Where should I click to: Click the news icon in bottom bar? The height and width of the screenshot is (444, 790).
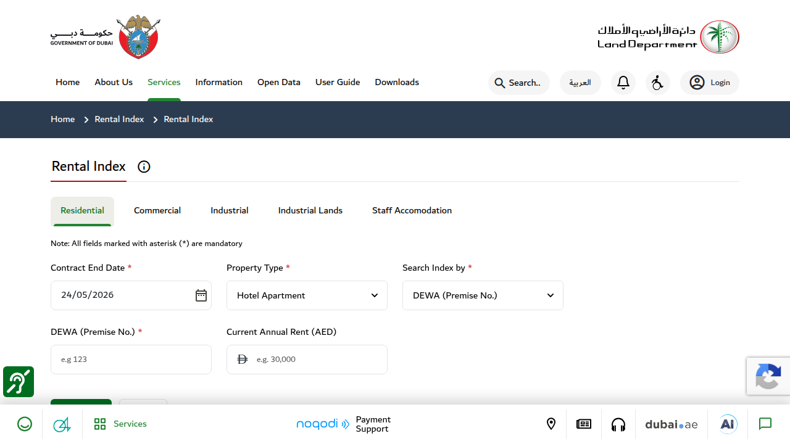click(584, 424)
